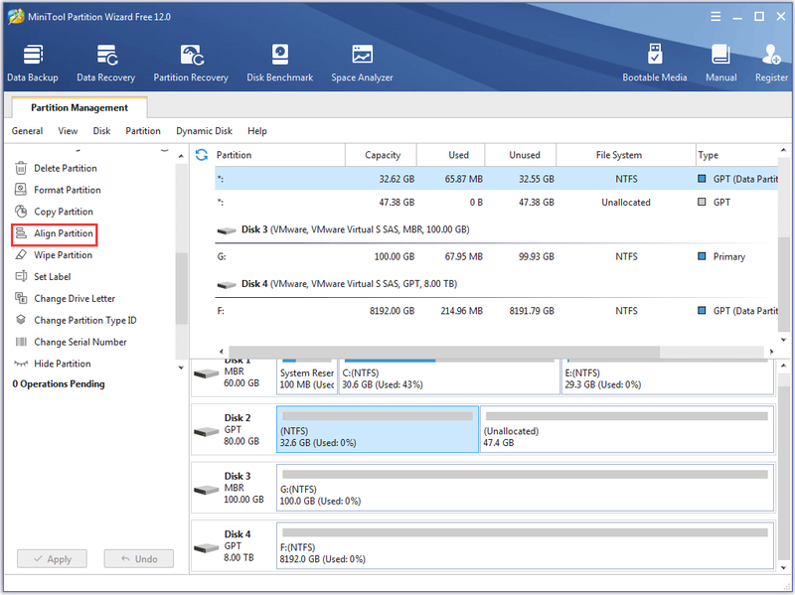
Task: Select C:(NTFS) block in disk map
Action: click(x=449, y=376)
